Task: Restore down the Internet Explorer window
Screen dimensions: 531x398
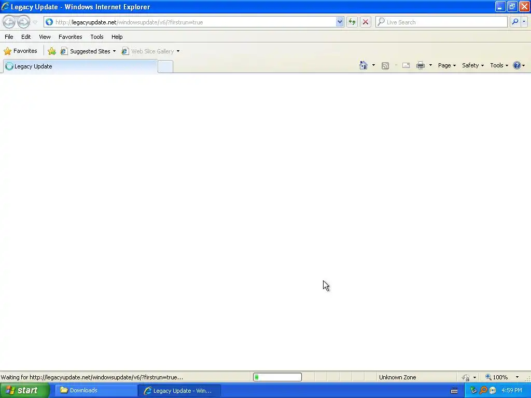Action: click(512, 6)
